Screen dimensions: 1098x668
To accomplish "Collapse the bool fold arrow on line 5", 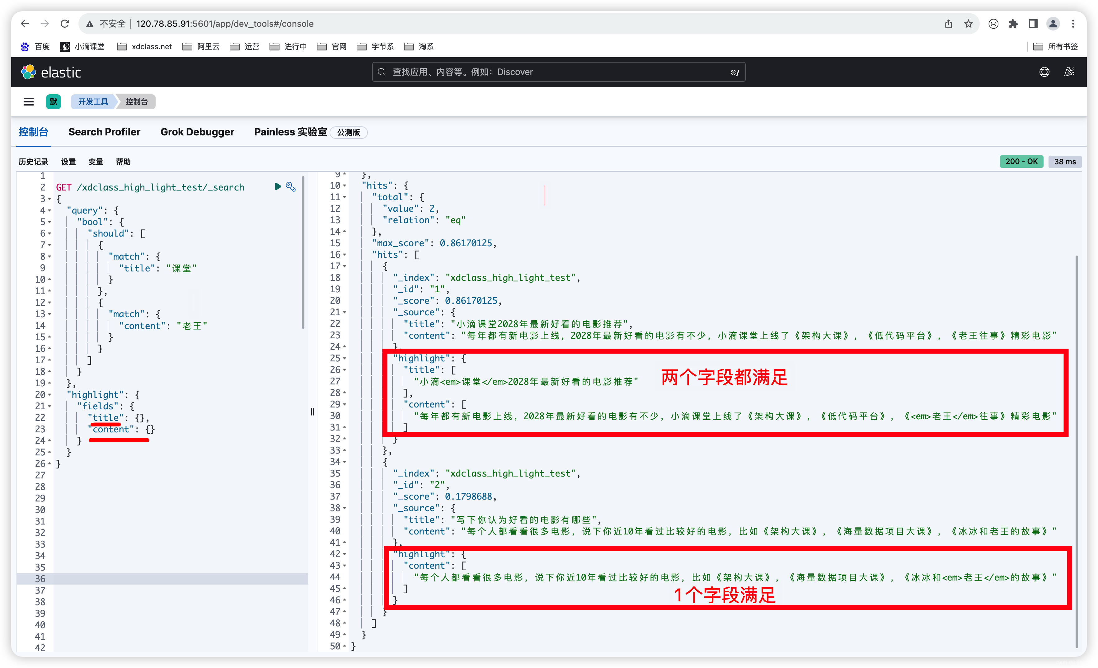I will click(49, 222).
